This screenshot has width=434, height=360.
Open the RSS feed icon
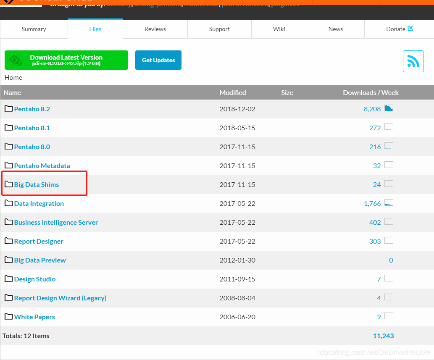pyautogui.click(x=413, y=61)
